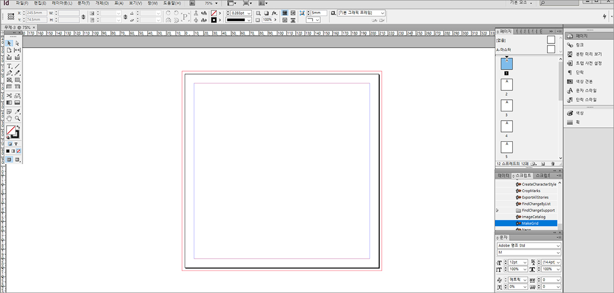Screen dimensions: 614x293
Task: Select the Rectangle Frame tool
Action: pyautogui.click(x=9, y=80)
